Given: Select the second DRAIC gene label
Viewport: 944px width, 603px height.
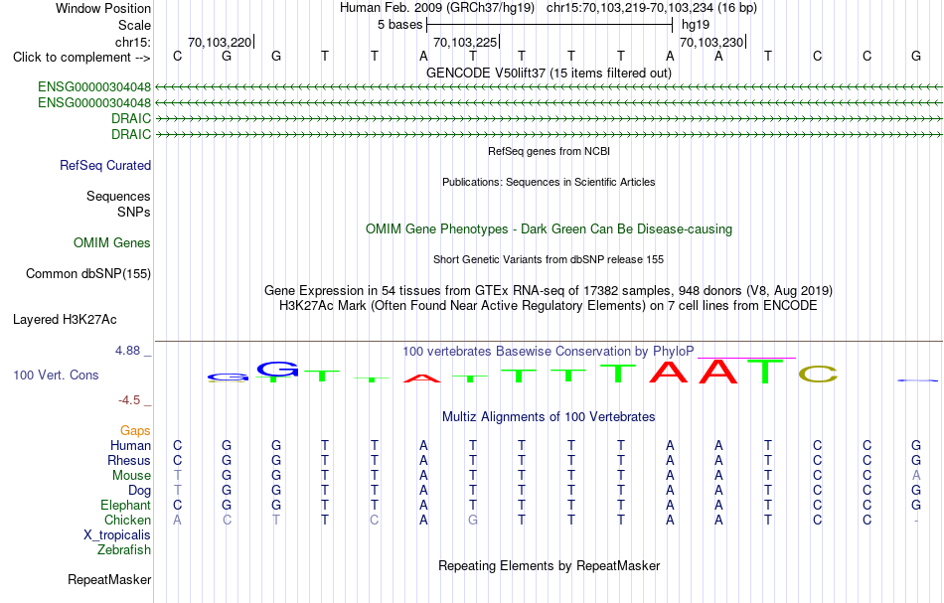Looking at the screenshot, I should [x=131, y=134].
